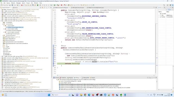Image resolution: width=174 pixels, height=97 pixels.
Task: Toggle breakpoint marker on line 42 gutter
Action: (53, 54)
